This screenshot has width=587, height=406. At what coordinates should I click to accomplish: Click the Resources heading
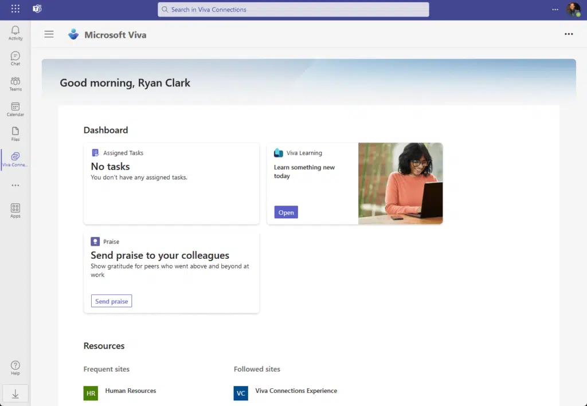[104, 346]
